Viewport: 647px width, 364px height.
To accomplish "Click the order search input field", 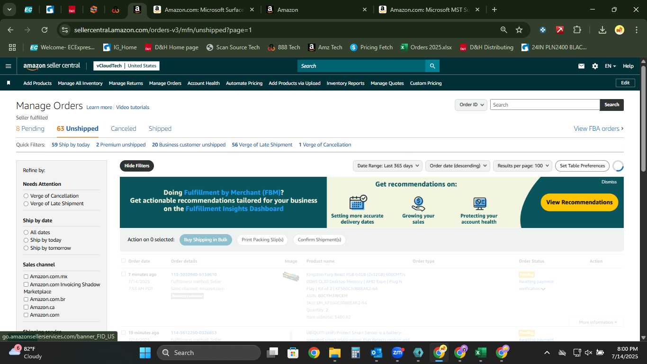I will click(545, 105).
